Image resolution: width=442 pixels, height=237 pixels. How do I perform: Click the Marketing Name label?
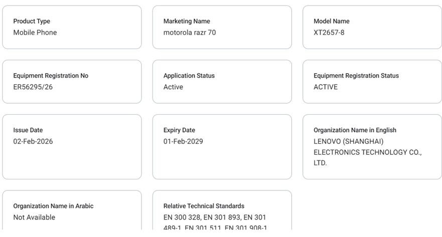tap(187, 21)
